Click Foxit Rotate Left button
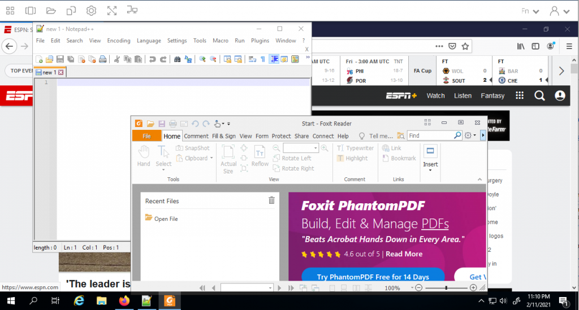This screenshot has height=310, width=579. (292, 158)
